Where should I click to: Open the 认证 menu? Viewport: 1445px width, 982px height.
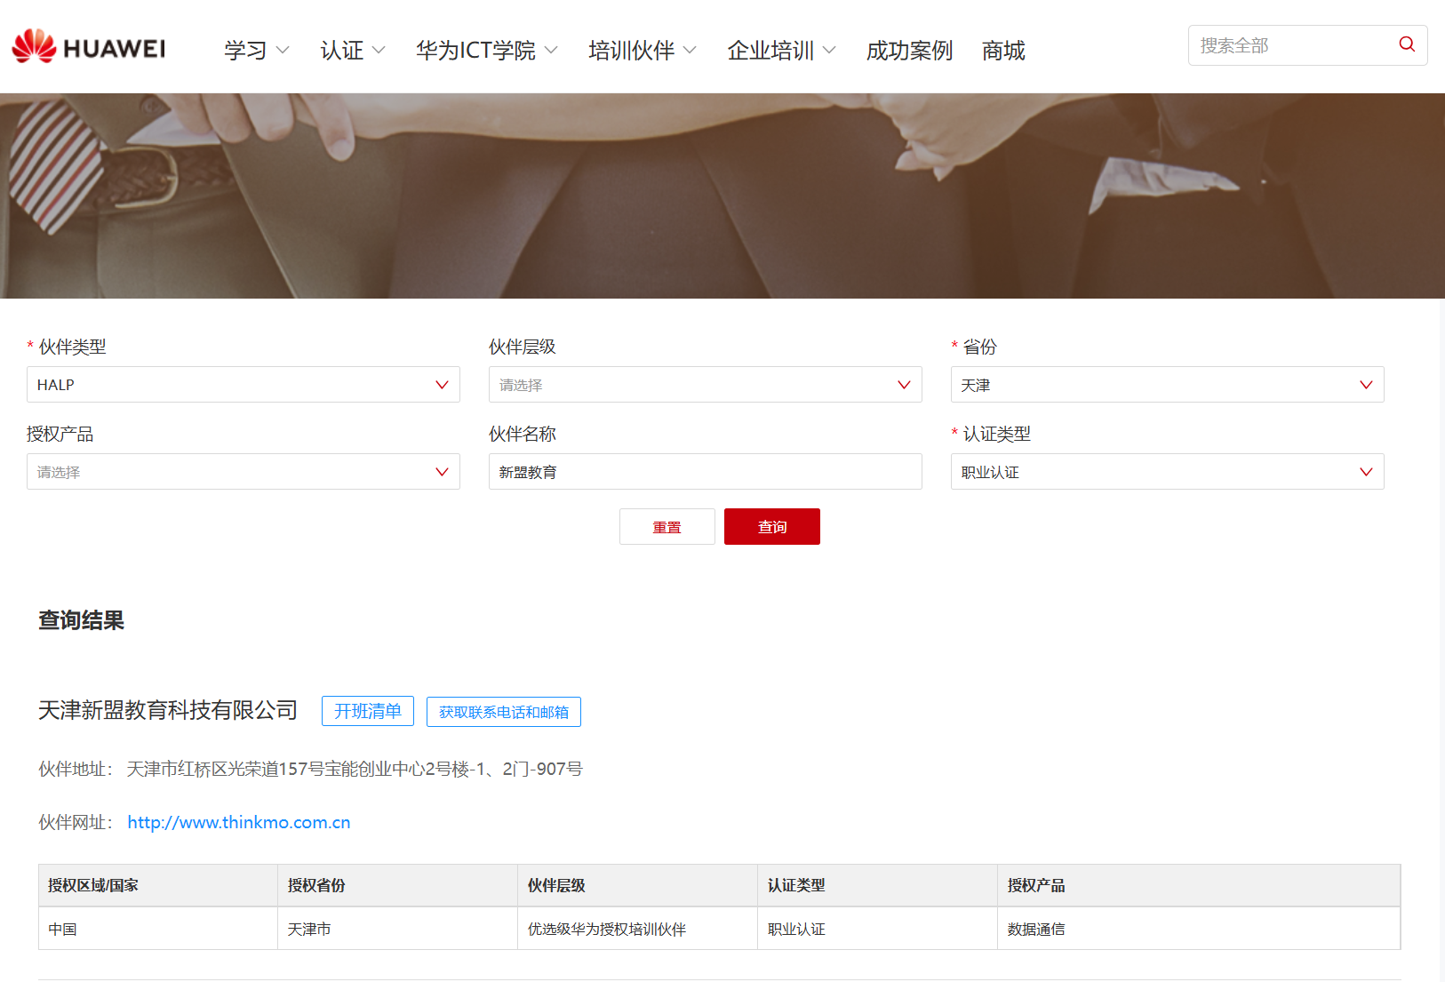tap(352, 51)
